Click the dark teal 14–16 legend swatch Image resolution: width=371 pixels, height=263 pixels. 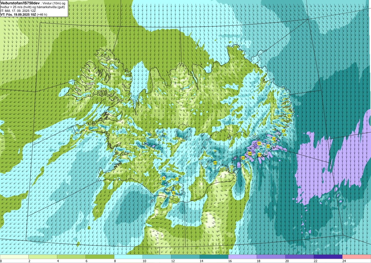click(214, 257)
